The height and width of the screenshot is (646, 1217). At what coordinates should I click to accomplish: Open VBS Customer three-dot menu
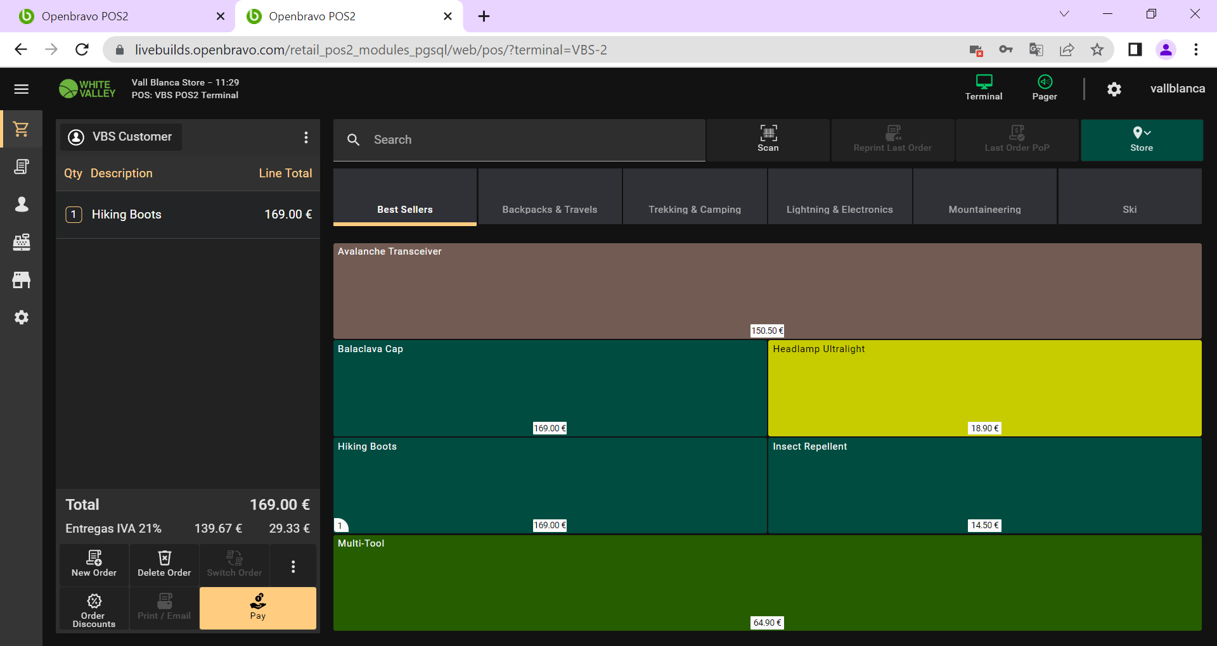306,137
